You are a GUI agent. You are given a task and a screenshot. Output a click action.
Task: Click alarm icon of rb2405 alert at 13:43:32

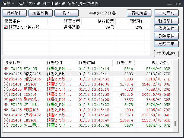[6, 79]
